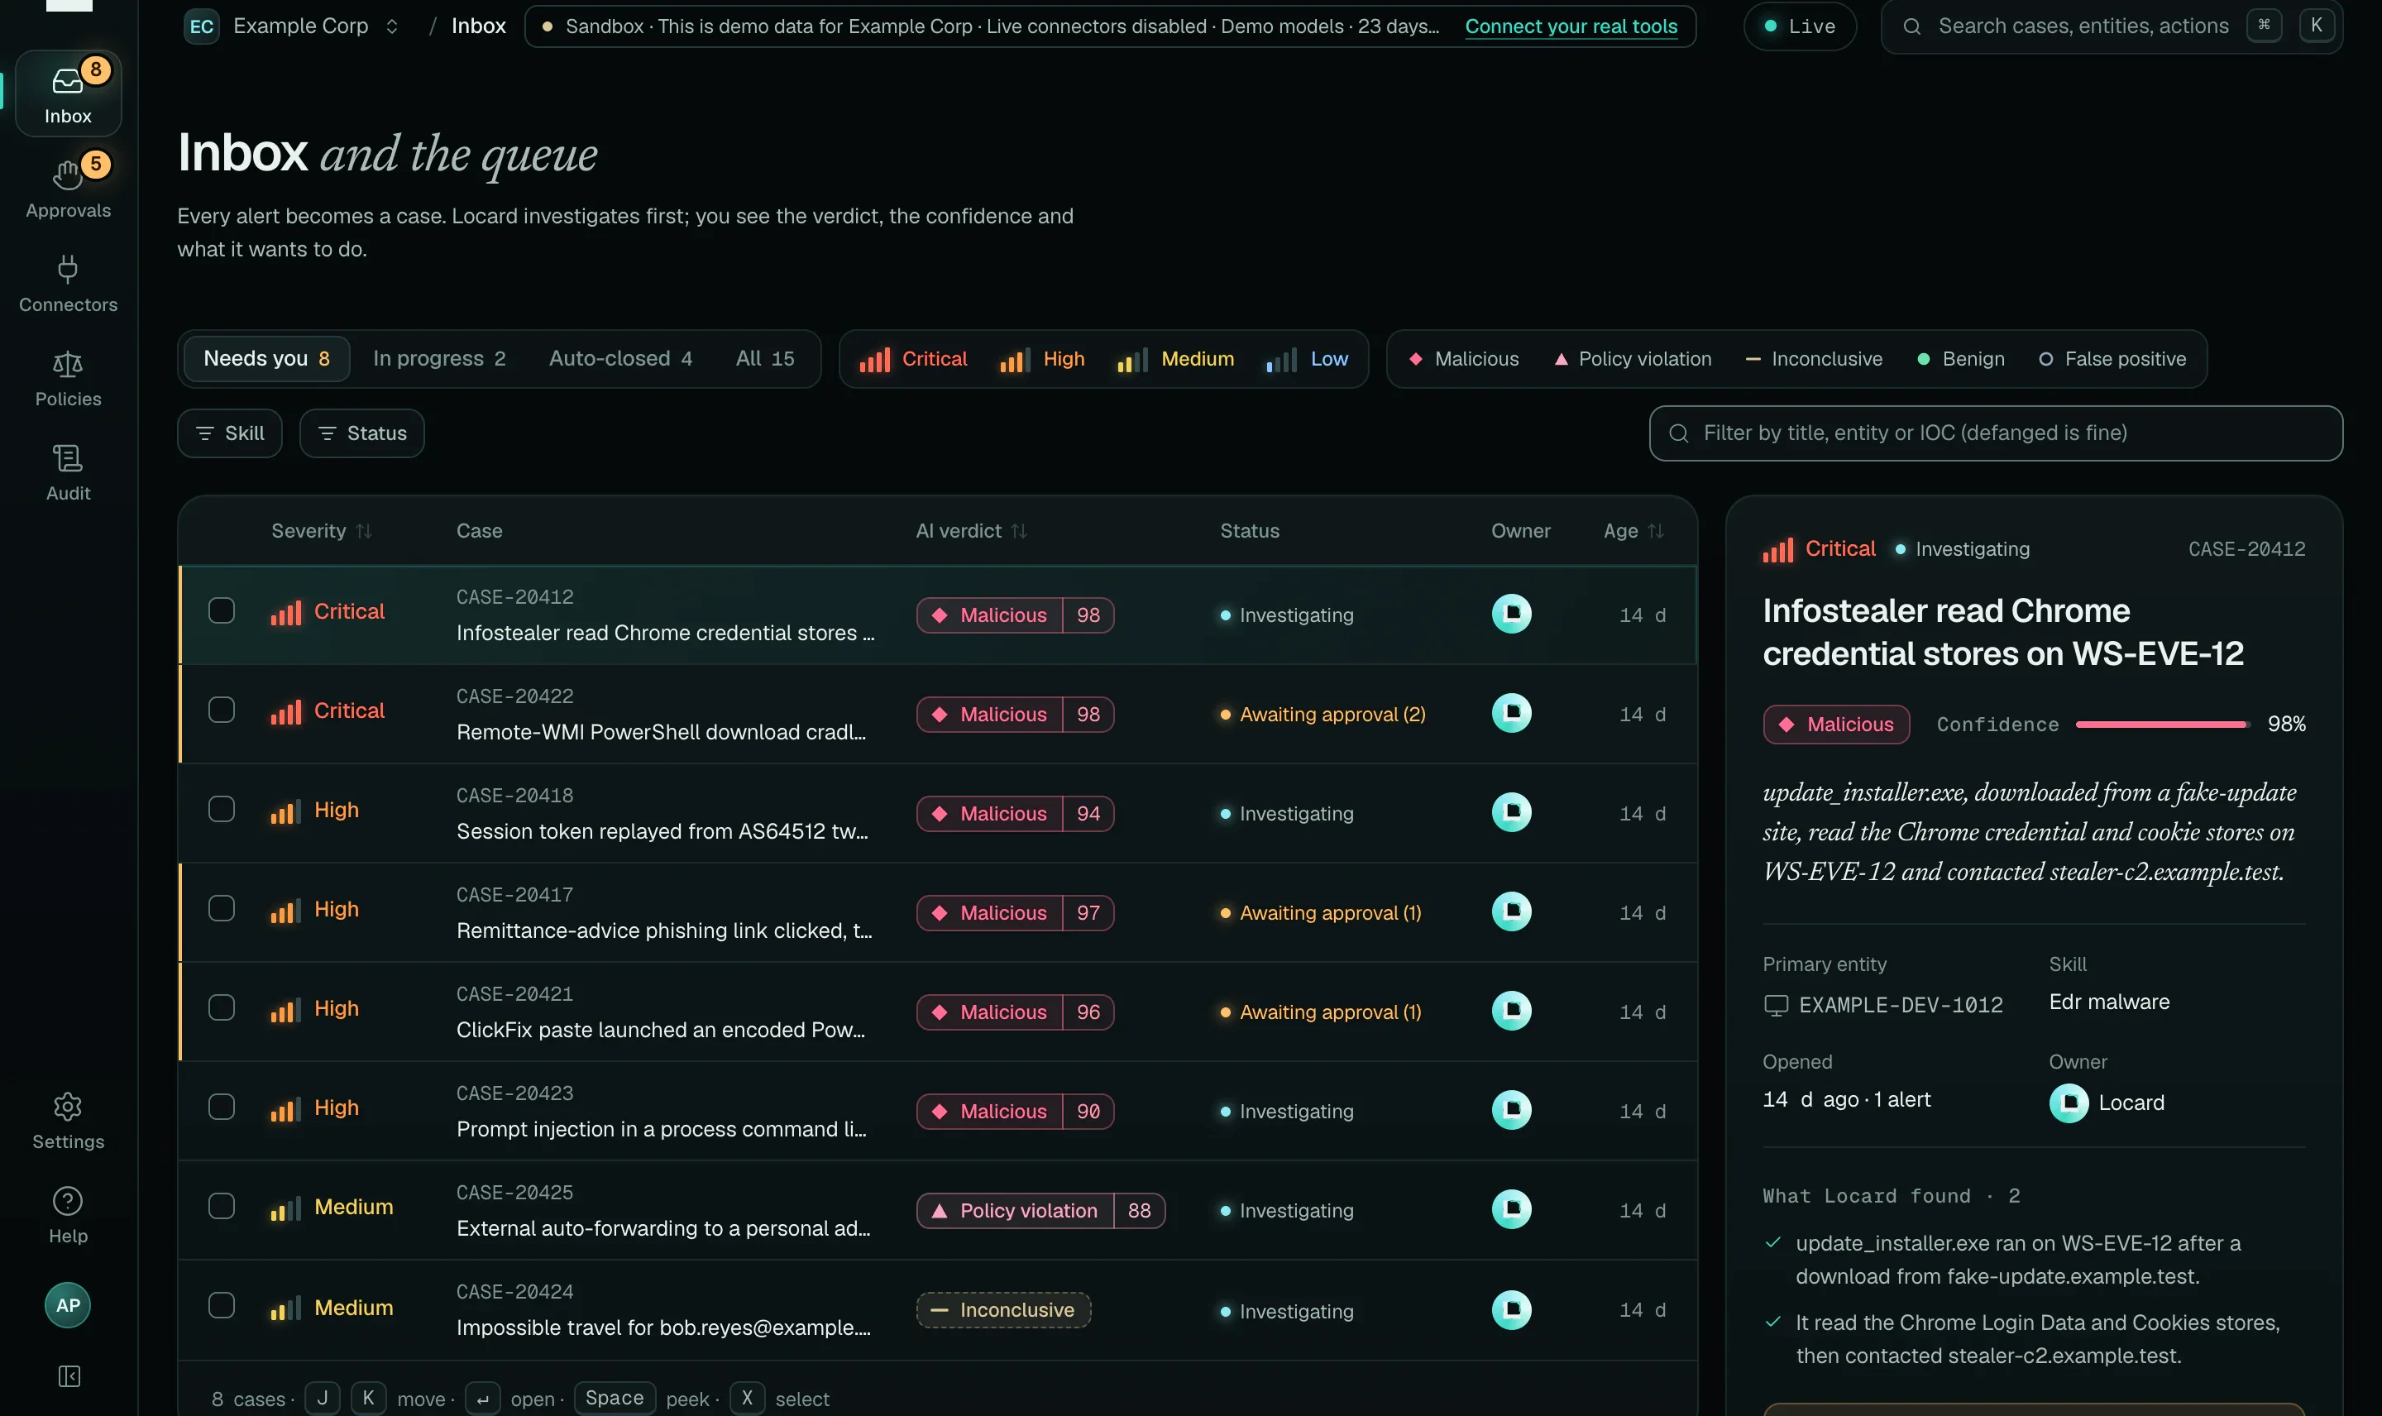
Task: Switch to the In progress tab
Action: (439, 359)
